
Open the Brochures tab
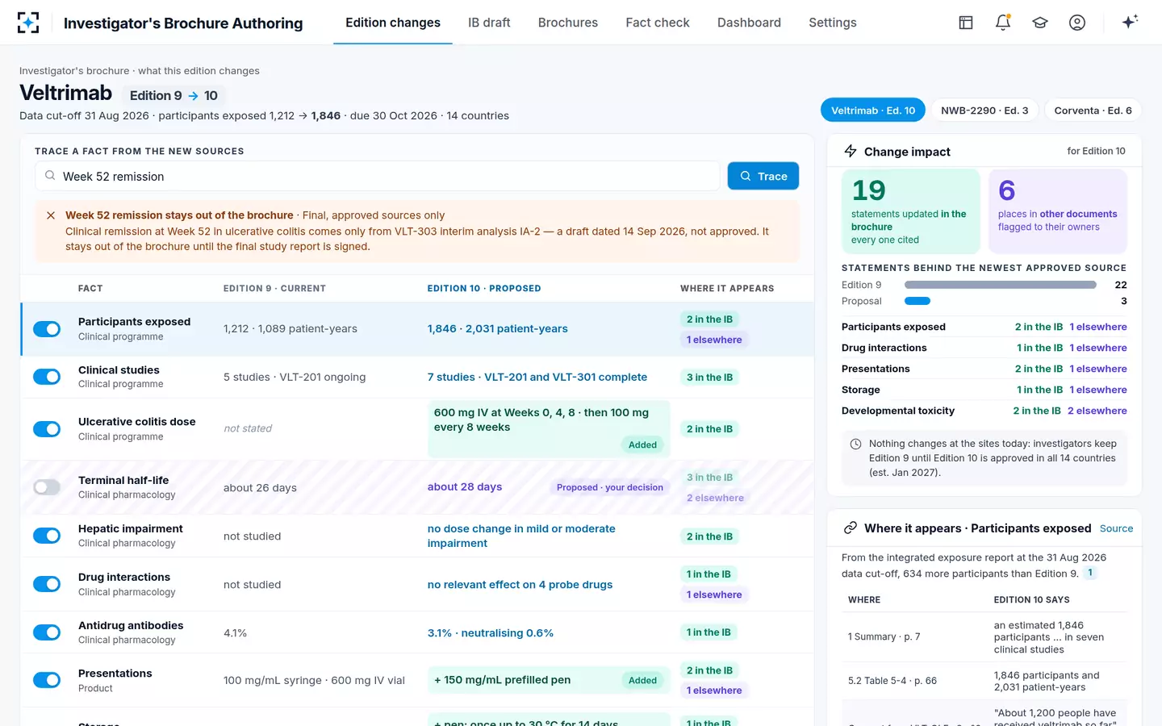[x=568, y=23]
